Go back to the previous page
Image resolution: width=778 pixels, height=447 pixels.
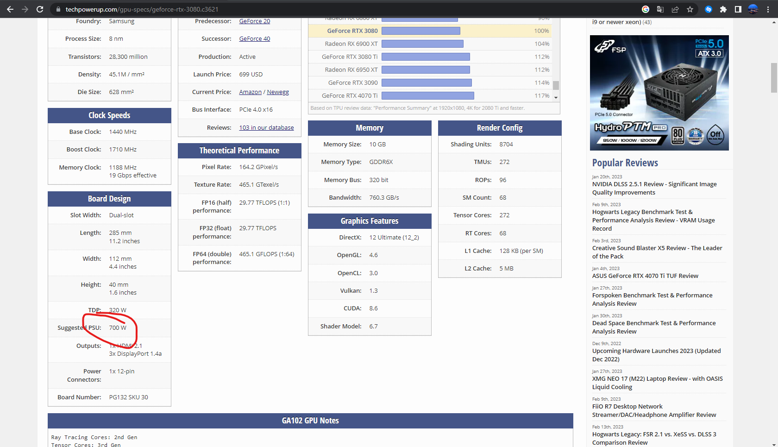pyautogui.click(x=10, y=9)
